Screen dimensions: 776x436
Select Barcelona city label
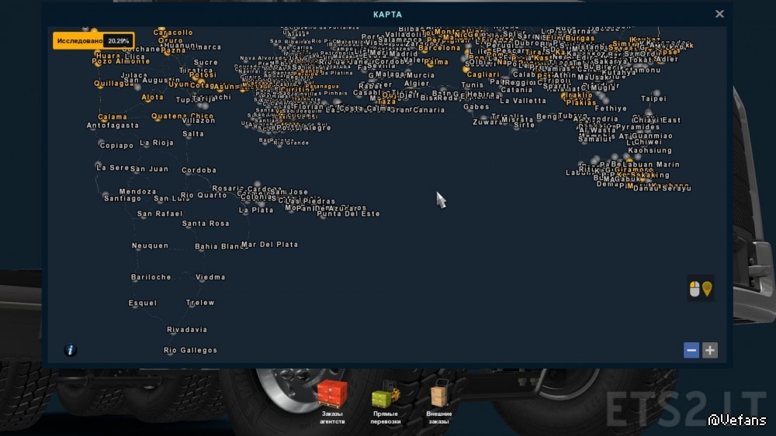coord(439,48)
